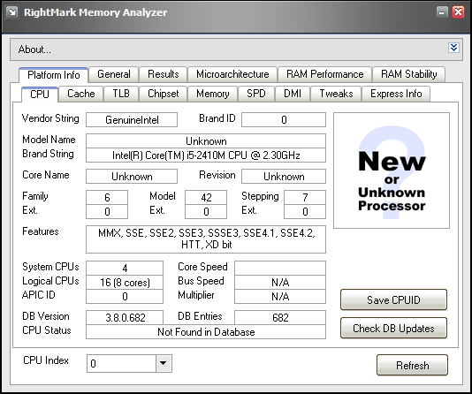Close the RightMark Memory Analyzer window

click(x=459, y=12)
